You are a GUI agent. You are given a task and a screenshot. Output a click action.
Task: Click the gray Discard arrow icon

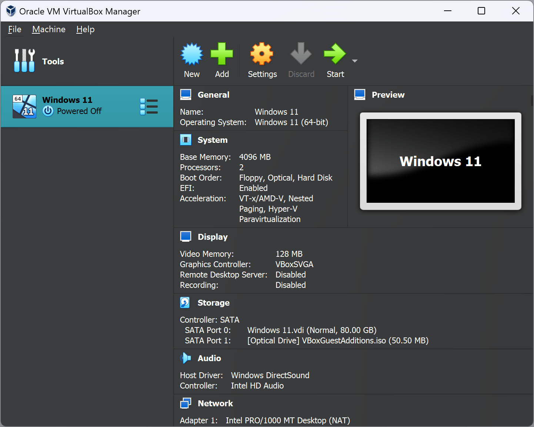tap(301, 54)
